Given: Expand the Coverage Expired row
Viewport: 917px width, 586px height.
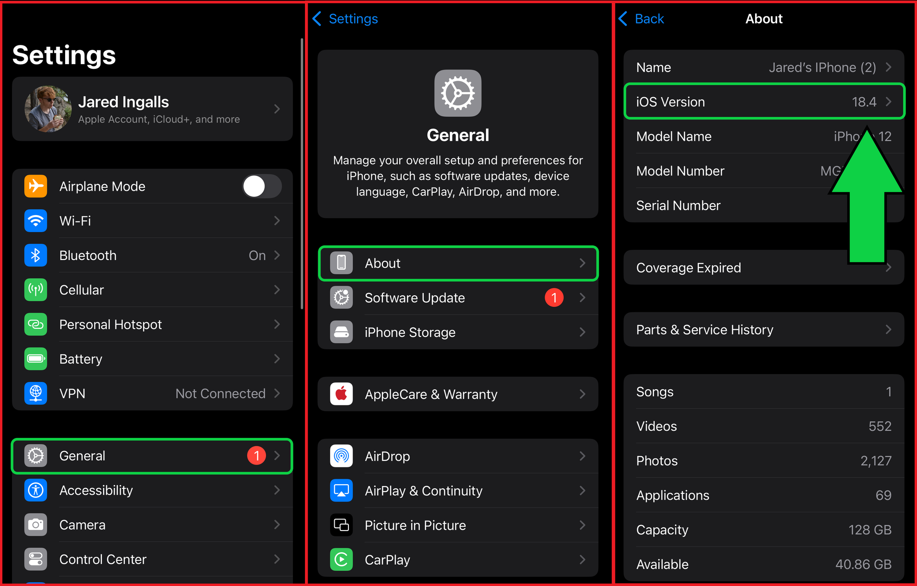Looking at the screenshot, I should (x=734, y=267).
